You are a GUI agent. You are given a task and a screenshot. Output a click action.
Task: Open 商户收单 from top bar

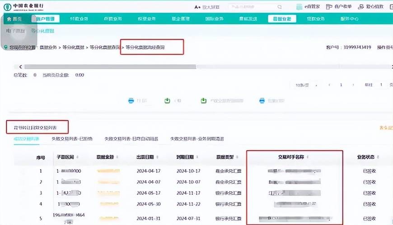(339, 7)
